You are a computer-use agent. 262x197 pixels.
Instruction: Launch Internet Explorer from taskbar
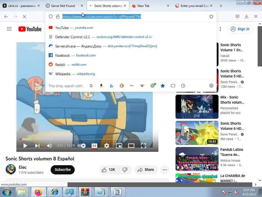[54, 192]
